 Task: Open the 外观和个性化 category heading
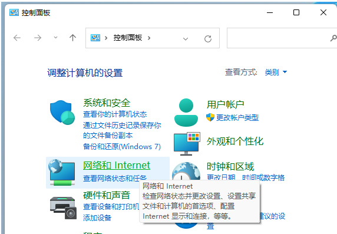(235, 141)
